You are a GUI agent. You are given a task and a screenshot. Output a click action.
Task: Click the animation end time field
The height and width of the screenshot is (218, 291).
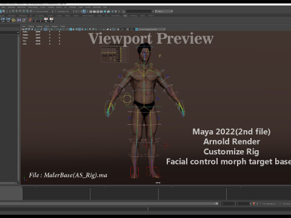[x=243, y=203]
